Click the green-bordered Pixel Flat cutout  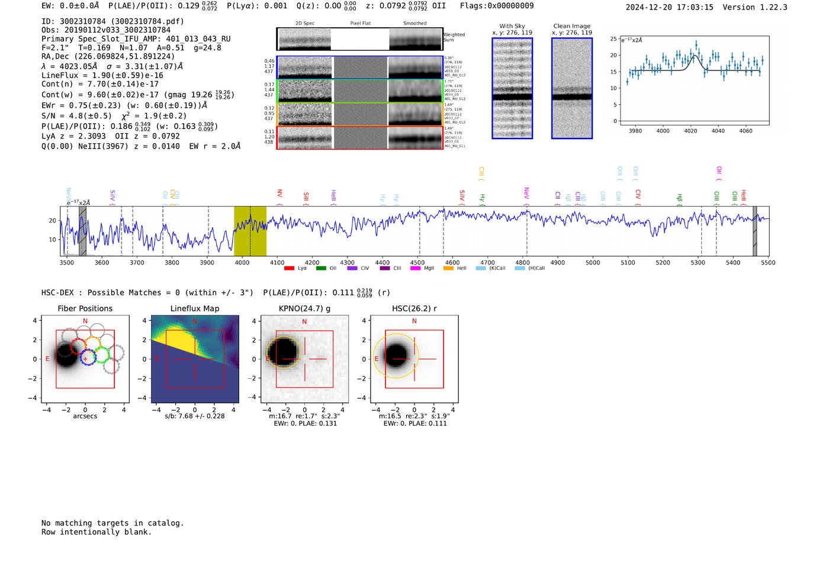point(360,91)
